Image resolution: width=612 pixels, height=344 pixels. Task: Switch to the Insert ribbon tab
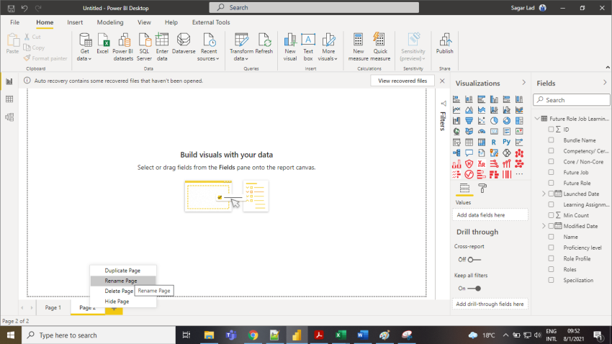[x=75, y=22]
